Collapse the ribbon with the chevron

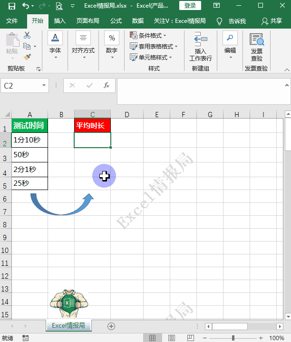(287, 70)
